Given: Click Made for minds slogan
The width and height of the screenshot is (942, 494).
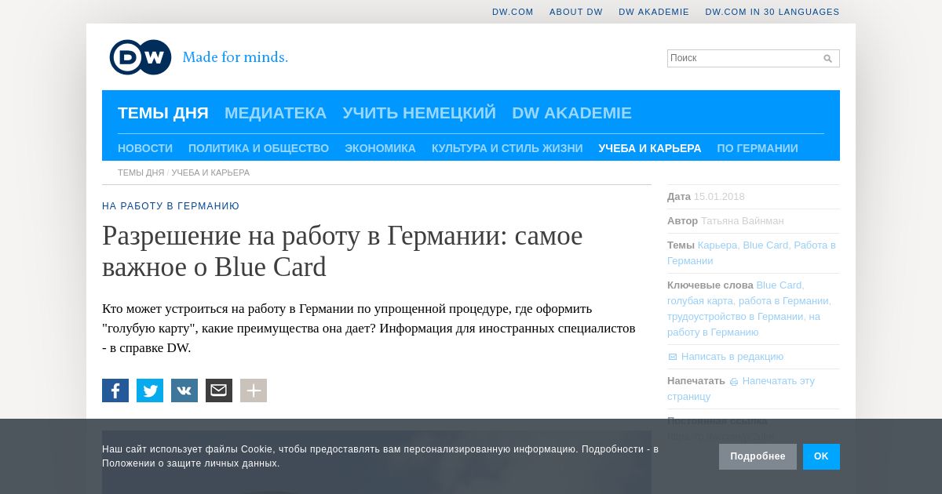Looking at the screenshot, I should (x=235, y=57).
